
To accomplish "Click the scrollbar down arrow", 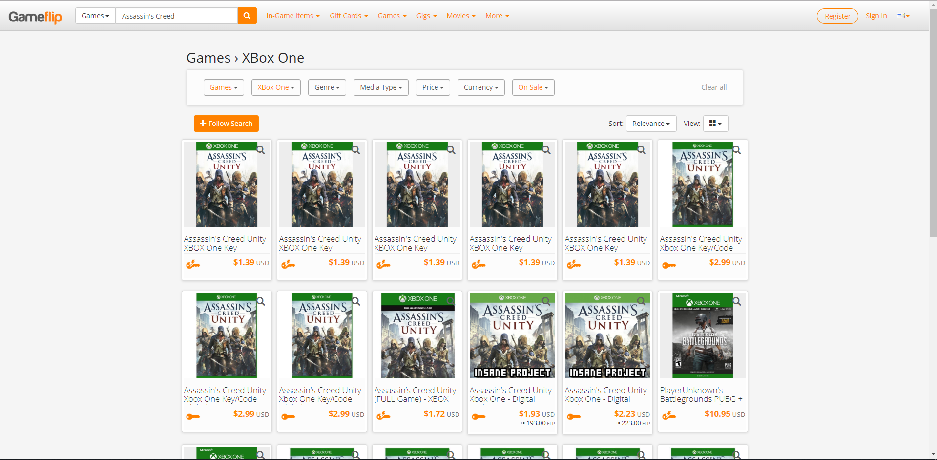I will [933, 455].
